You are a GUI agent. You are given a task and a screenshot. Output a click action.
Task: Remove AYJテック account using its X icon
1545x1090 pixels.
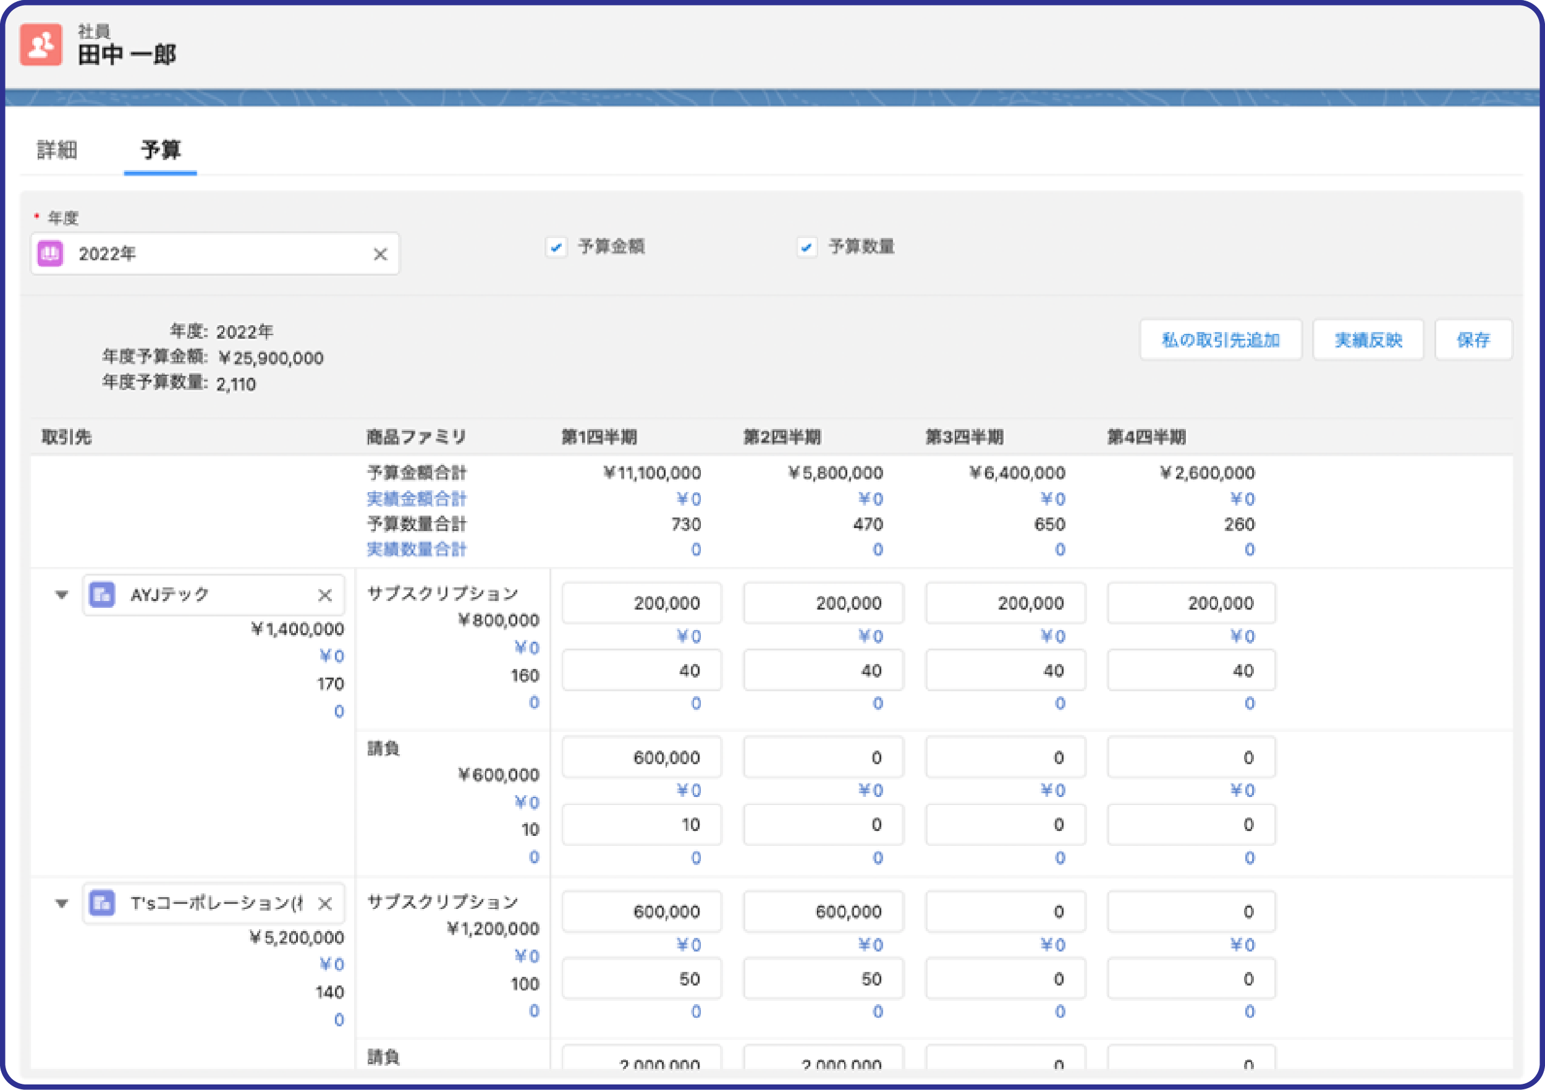(325, 595)
